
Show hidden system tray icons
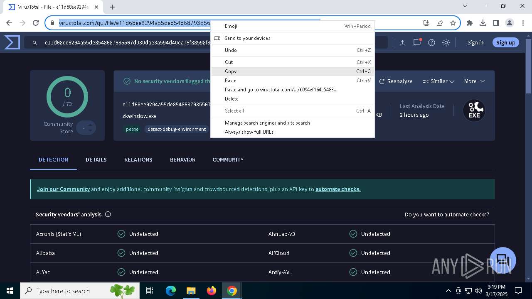448,291
